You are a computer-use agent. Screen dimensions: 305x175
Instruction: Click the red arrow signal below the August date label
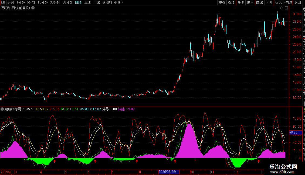(137, 161)
